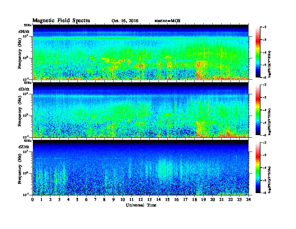Image resolution: width=296 pixels, height=229 pixels.
Task: Click the hour 7 tick label
Action: tap(95, 199)
